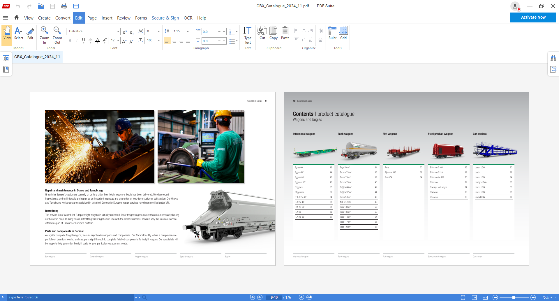
Task: Toggle bold text formatting
Action: [x=70, y=41]
